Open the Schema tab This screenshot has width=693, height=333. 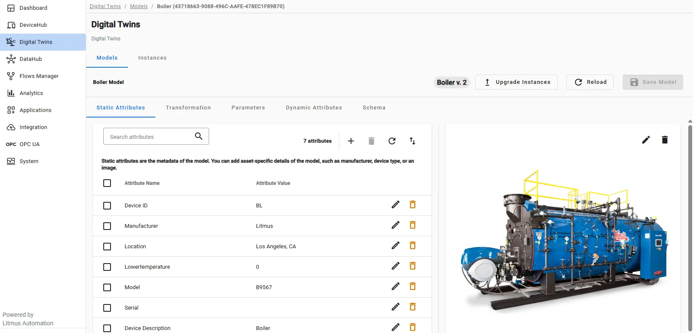pyautogui.click(x=374, y=108)
